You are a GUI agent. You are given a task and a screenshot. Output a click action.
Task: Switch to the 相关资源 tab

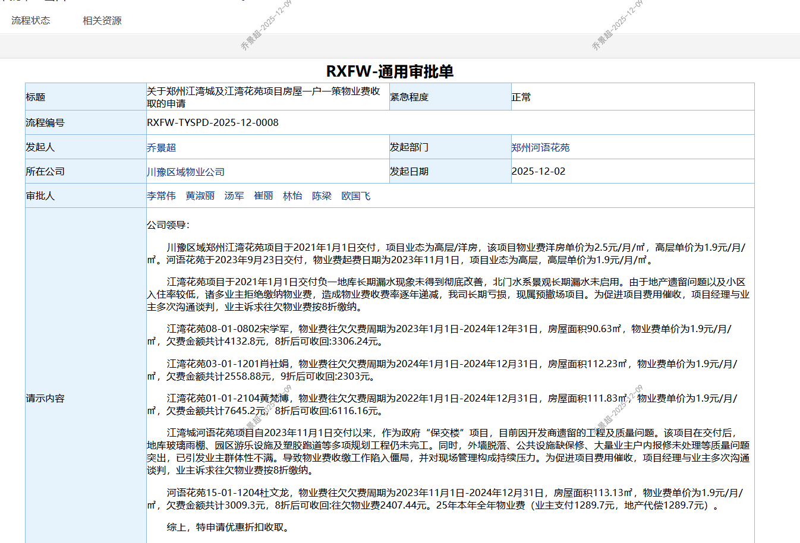[x=102, y=21]
